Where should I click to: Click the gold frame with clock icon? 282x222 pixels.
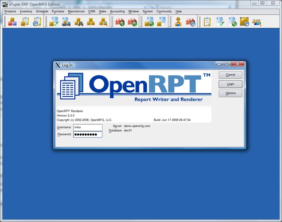[245, 22]
